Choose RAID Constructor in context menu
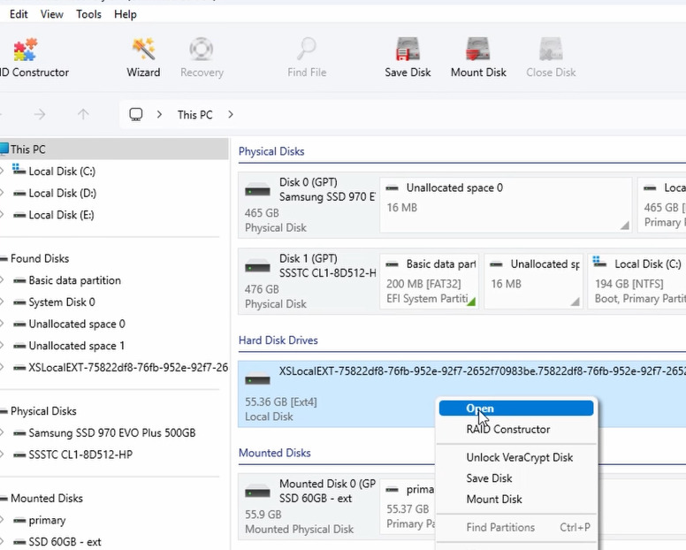The width and height of the screenshot is (686, 550). pos(516,429)
